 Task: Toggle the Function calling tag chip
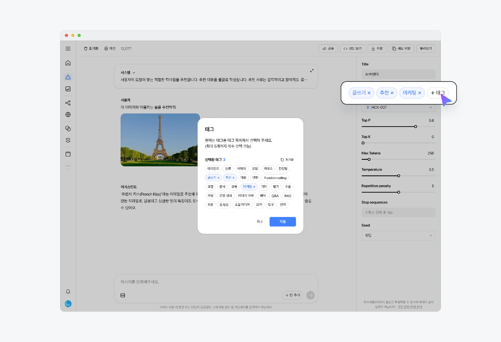pyautogui.click(x=275, y=178)
